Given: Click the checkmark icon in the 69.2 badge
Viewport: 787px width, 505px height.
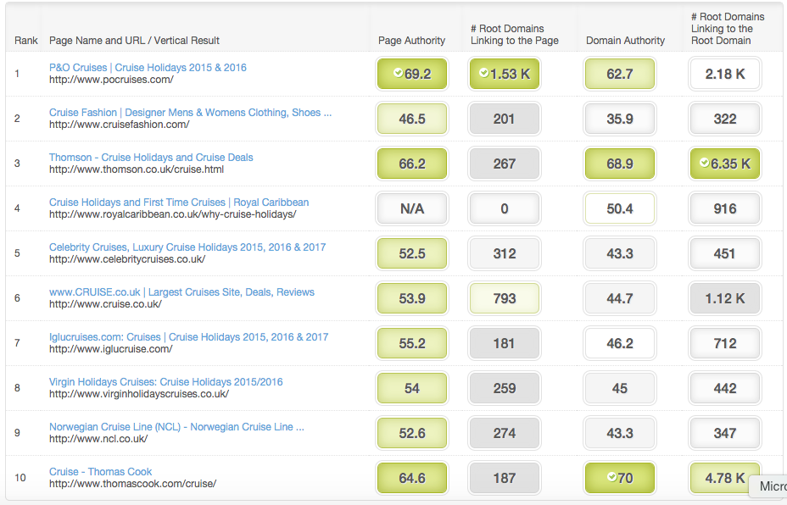Looking at the screenshot, I should pos(398,74).
